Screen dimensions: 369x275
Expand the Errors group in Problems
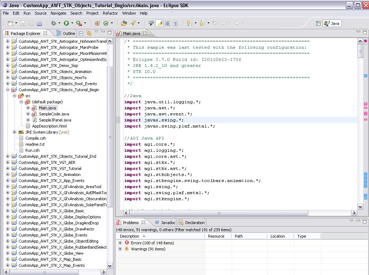tap(120, 243)
